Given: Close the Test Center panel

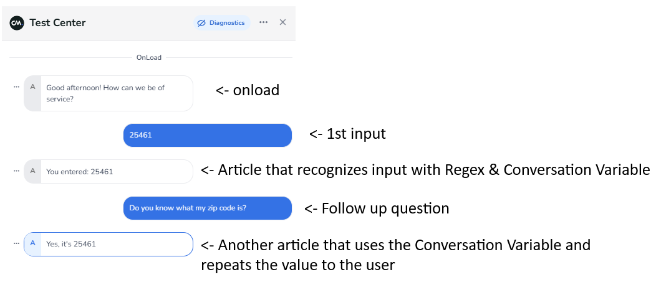Looking at the screenshot, I should tap(282, 22).
